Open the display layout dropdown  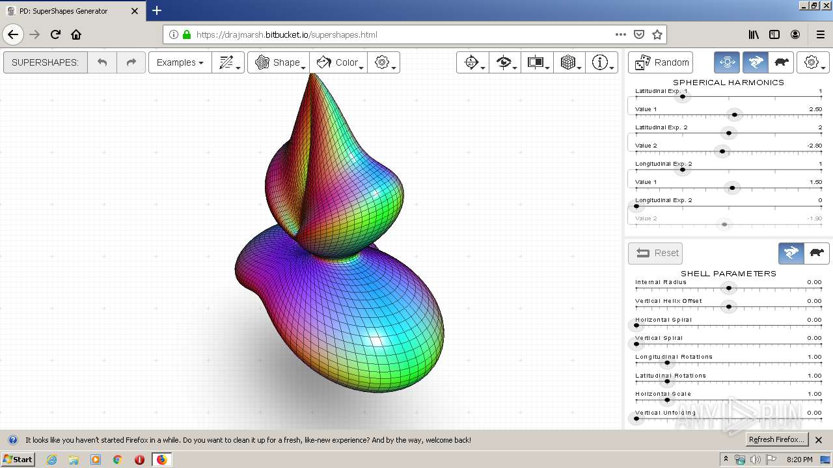click(x=537, y=62)
